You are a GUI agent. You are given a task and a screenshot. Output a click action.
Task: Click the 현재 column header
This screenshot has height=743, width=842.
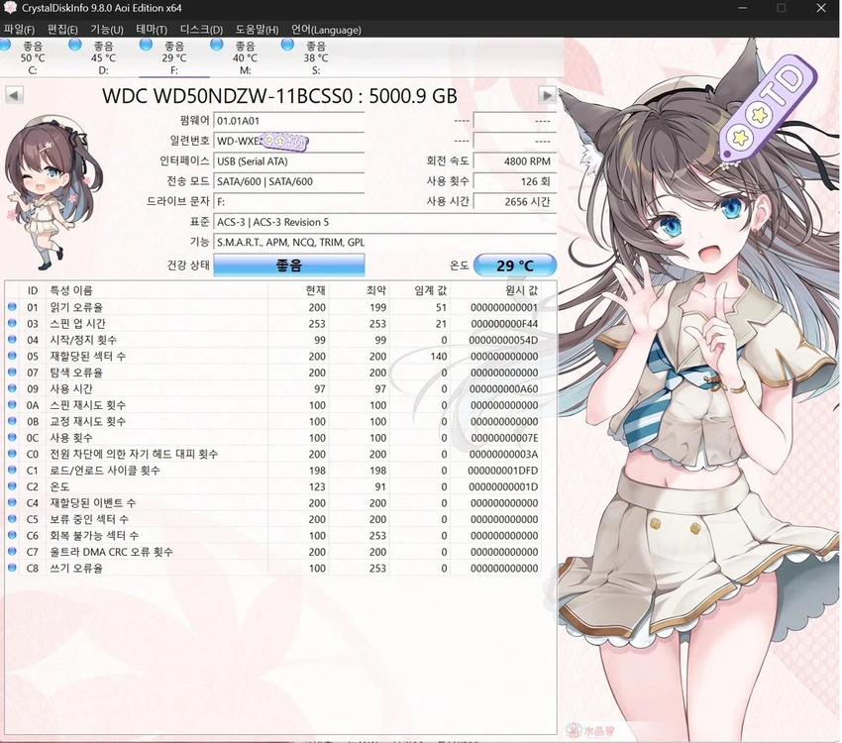(298, 290)
